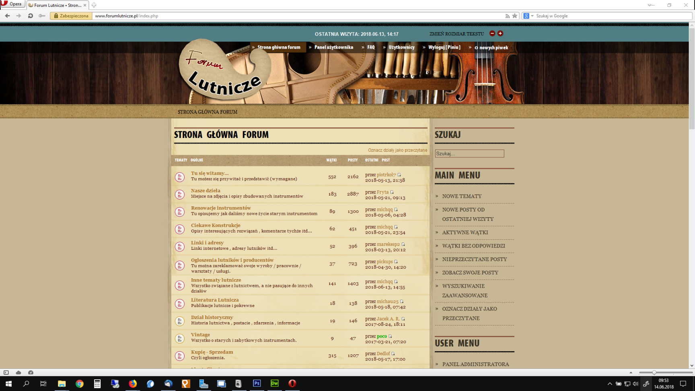The image size is (695, 391).
Task: Click the RSS feed icon in address bar
Action: (507, 16)
